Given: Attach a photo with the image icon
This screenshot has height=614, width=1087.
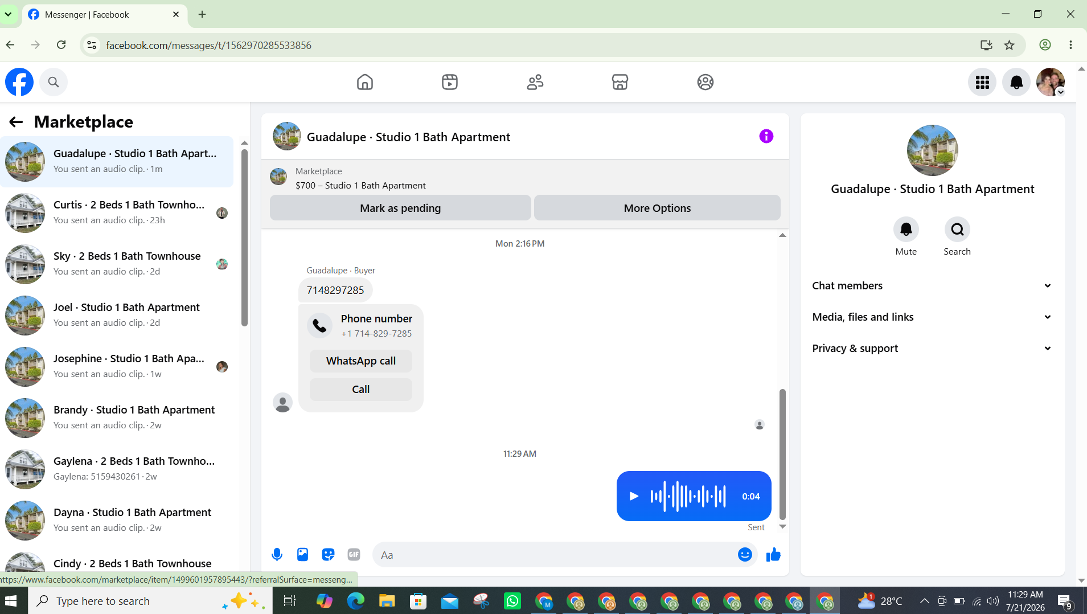Looking at the screenshot, I should click(x=303, y=555).
